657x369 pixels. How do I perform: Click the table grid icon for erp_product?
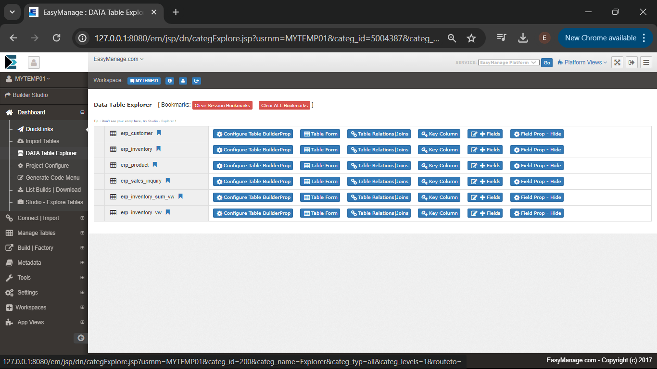coord(114,165)
